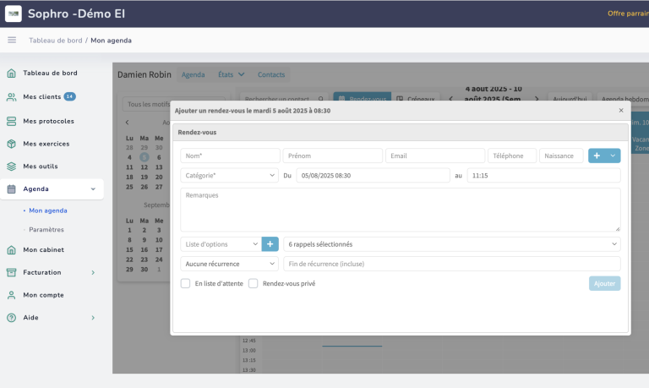Screen dimensions: 649x388
Task: Click the blue plus button beside Liste d'options
Action: pos(270,244)
